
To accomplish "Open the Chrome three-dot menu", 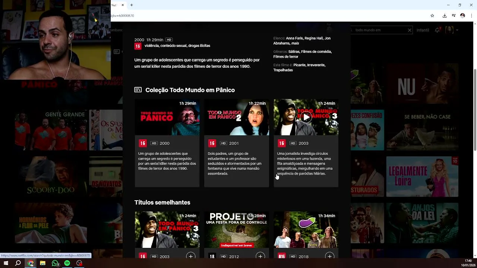I will tap(471, 16).
